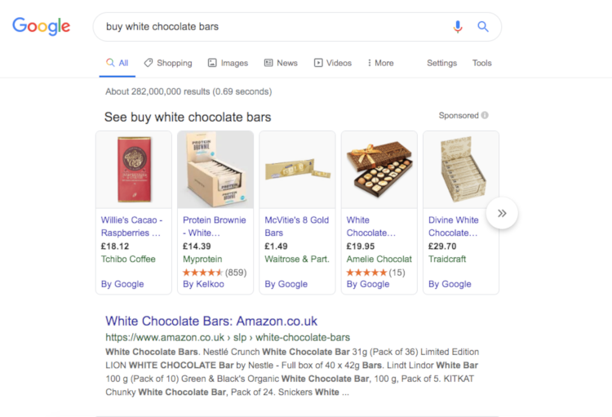Open the Protein Brownie box thumbnail
The image size is (612, 417).
click(215, 170)
